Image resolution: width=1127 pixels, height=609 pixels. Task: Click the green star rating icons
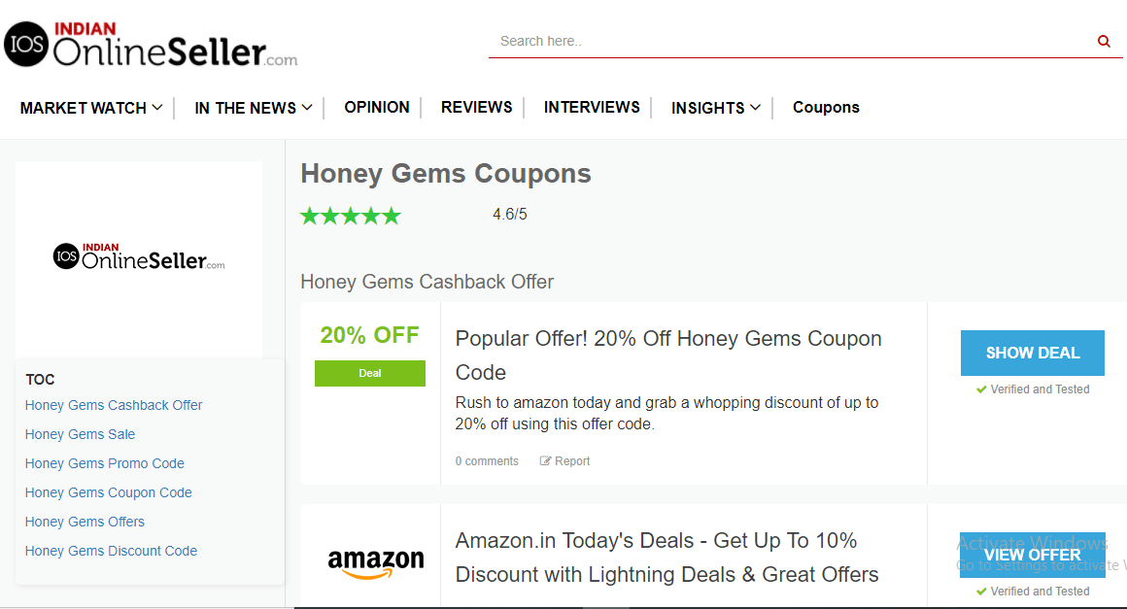coord(351,216)
